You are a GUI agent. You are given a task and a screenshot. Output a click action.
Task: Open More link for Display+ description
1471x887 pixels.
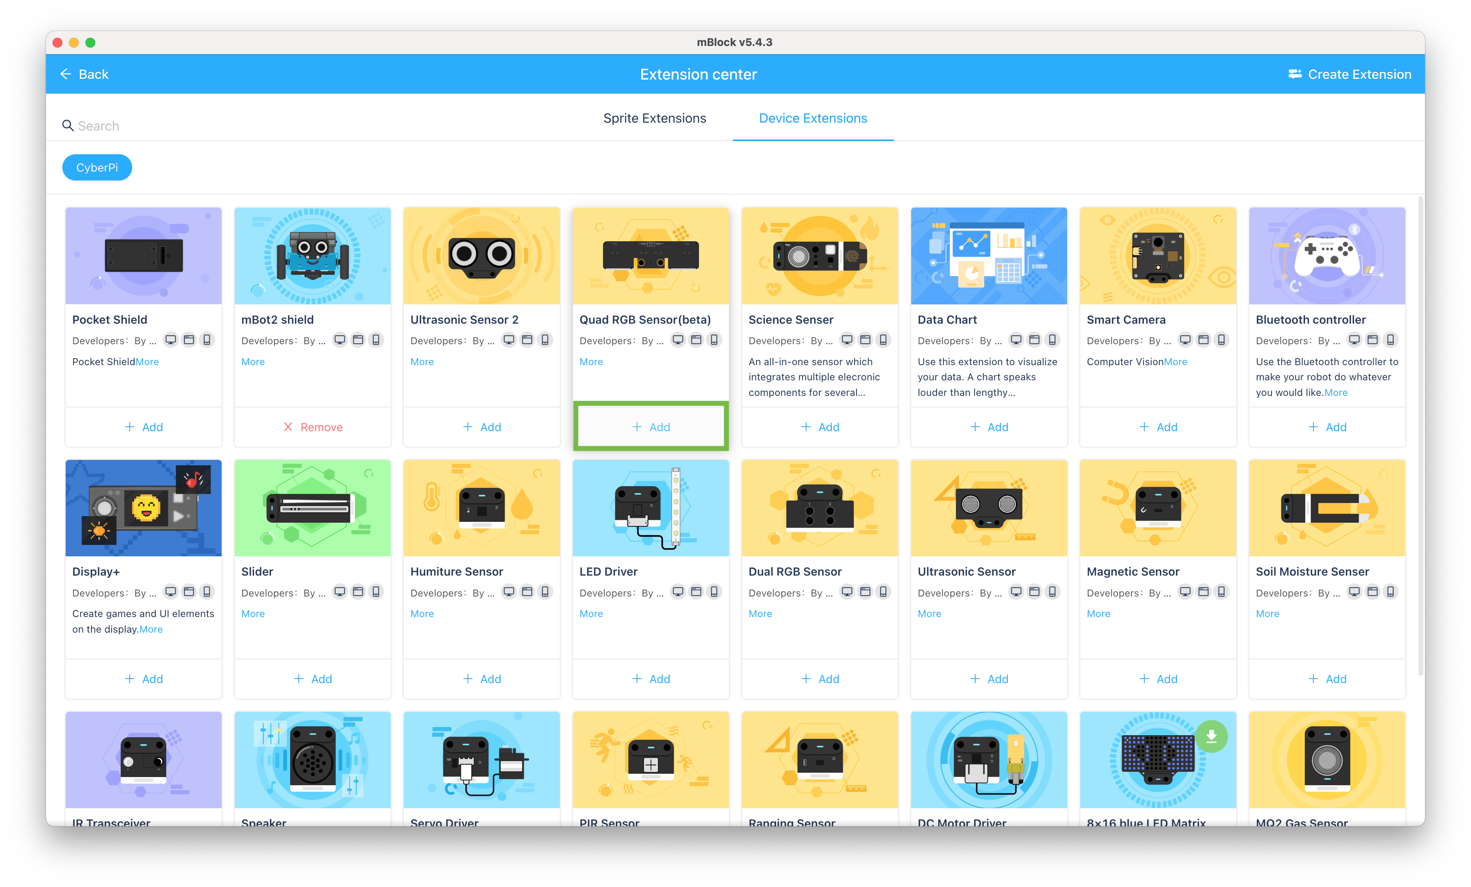tap(151, 629)
